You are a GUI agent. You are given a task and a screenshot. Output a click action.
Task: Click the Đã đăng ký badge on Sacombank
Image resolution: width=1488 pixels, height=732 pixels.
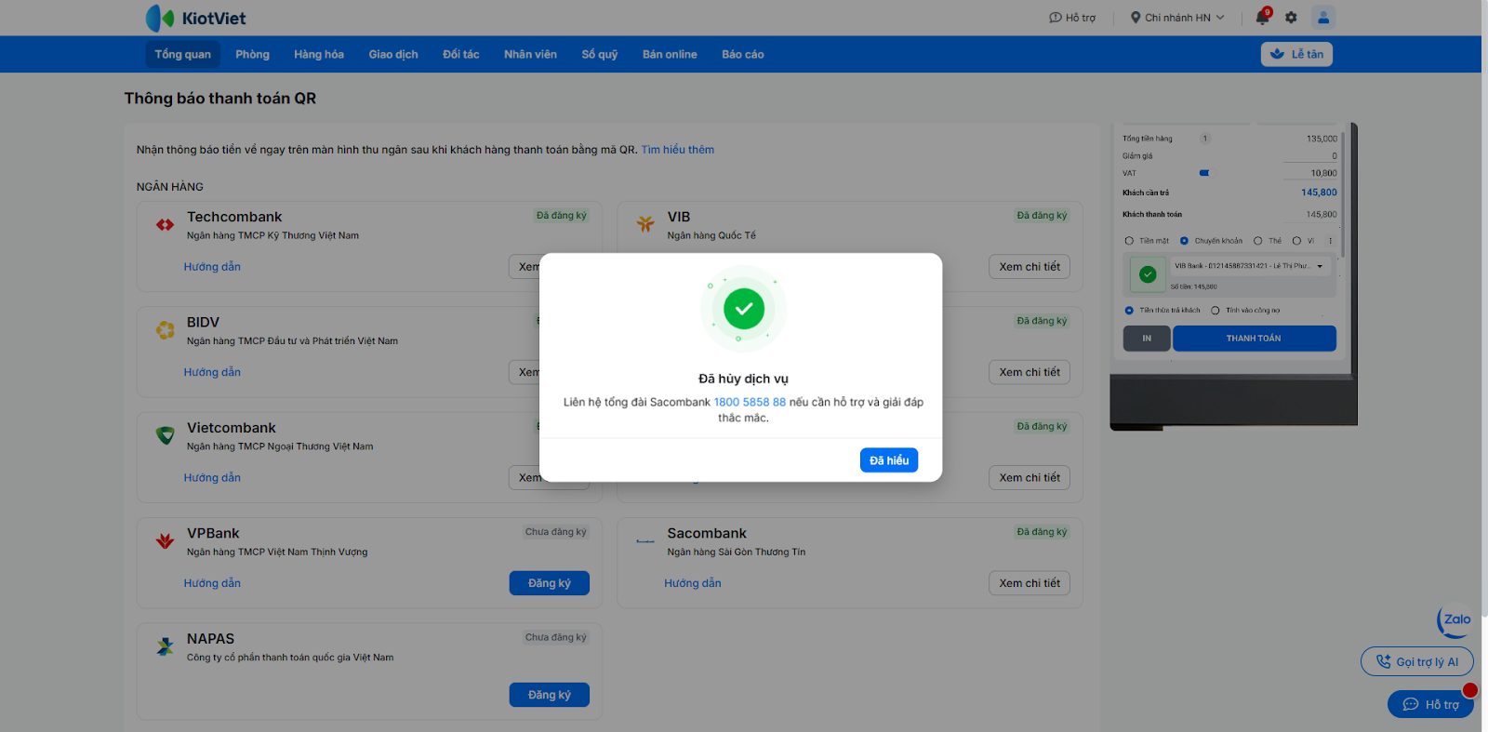pyautogui.click(x=1042, y=532)
